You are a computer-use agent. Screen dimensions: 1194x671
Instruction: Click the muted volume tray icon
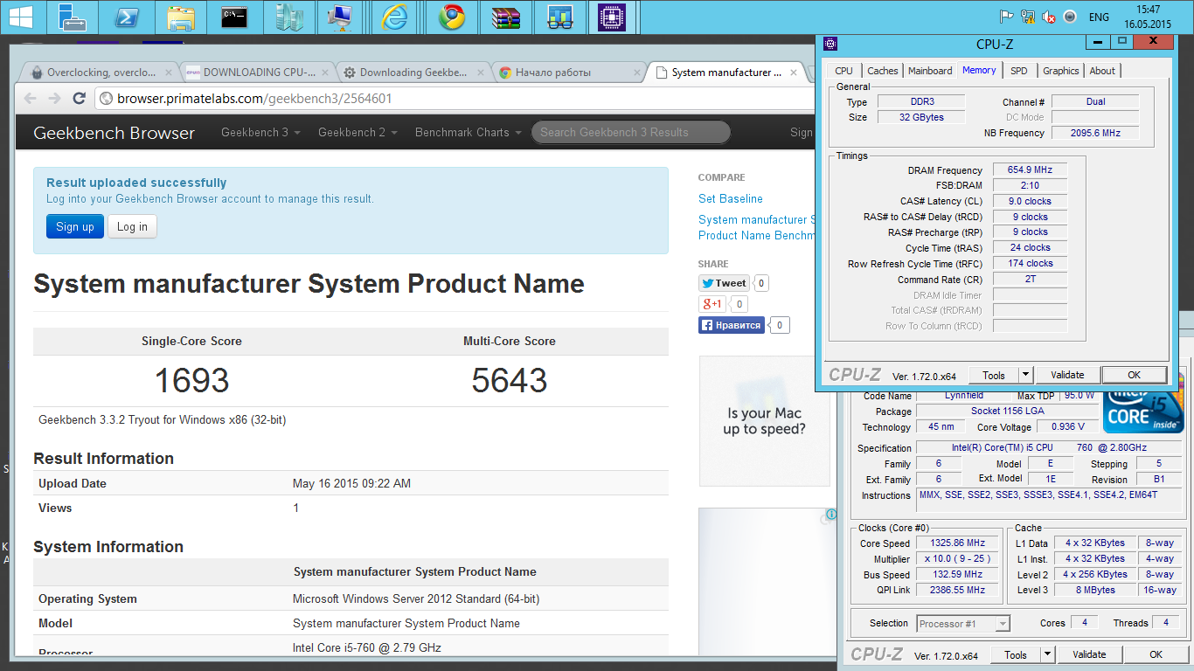point(1049,17)
